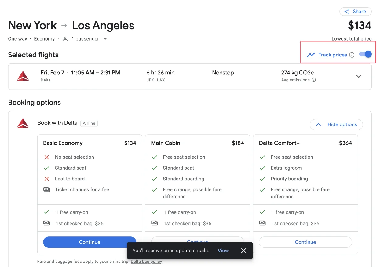The width and height of the screenshot is (391, 267).
Task: Open the Track prices info tooltip icon
Action: [352, 55]
